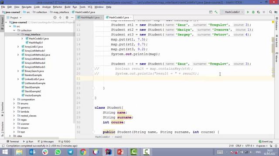Image resolution: width=279 pixels, height=156 pixels.
Task: Open Telegram from the taskbar
Action: [x=70, y=152]
